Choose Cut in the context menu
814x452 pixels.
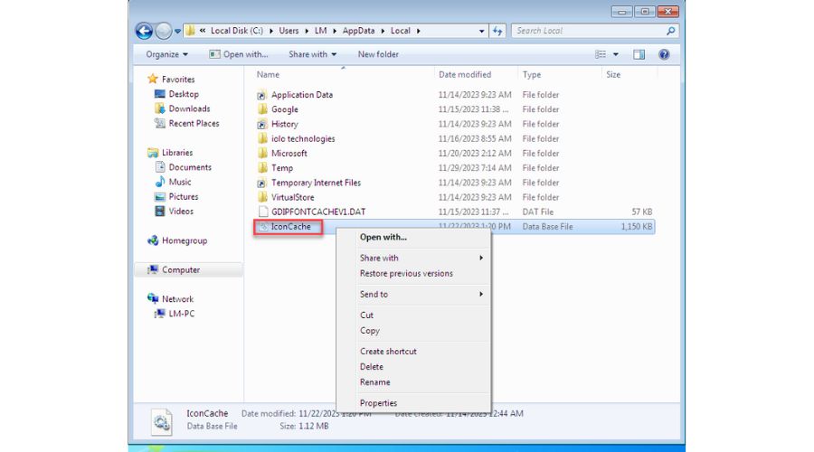click(x=366, y=315)
